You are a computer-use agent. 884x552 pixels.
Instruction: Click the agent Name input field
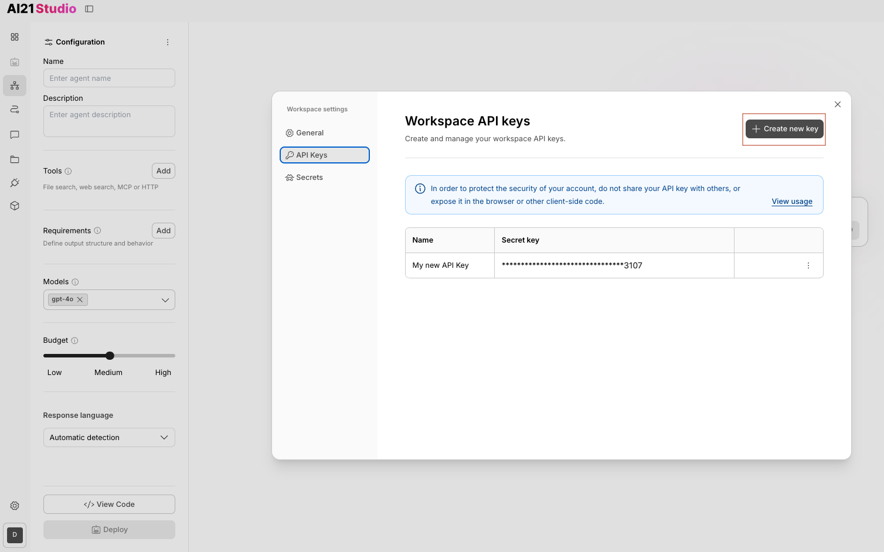[x=109, y=78]
